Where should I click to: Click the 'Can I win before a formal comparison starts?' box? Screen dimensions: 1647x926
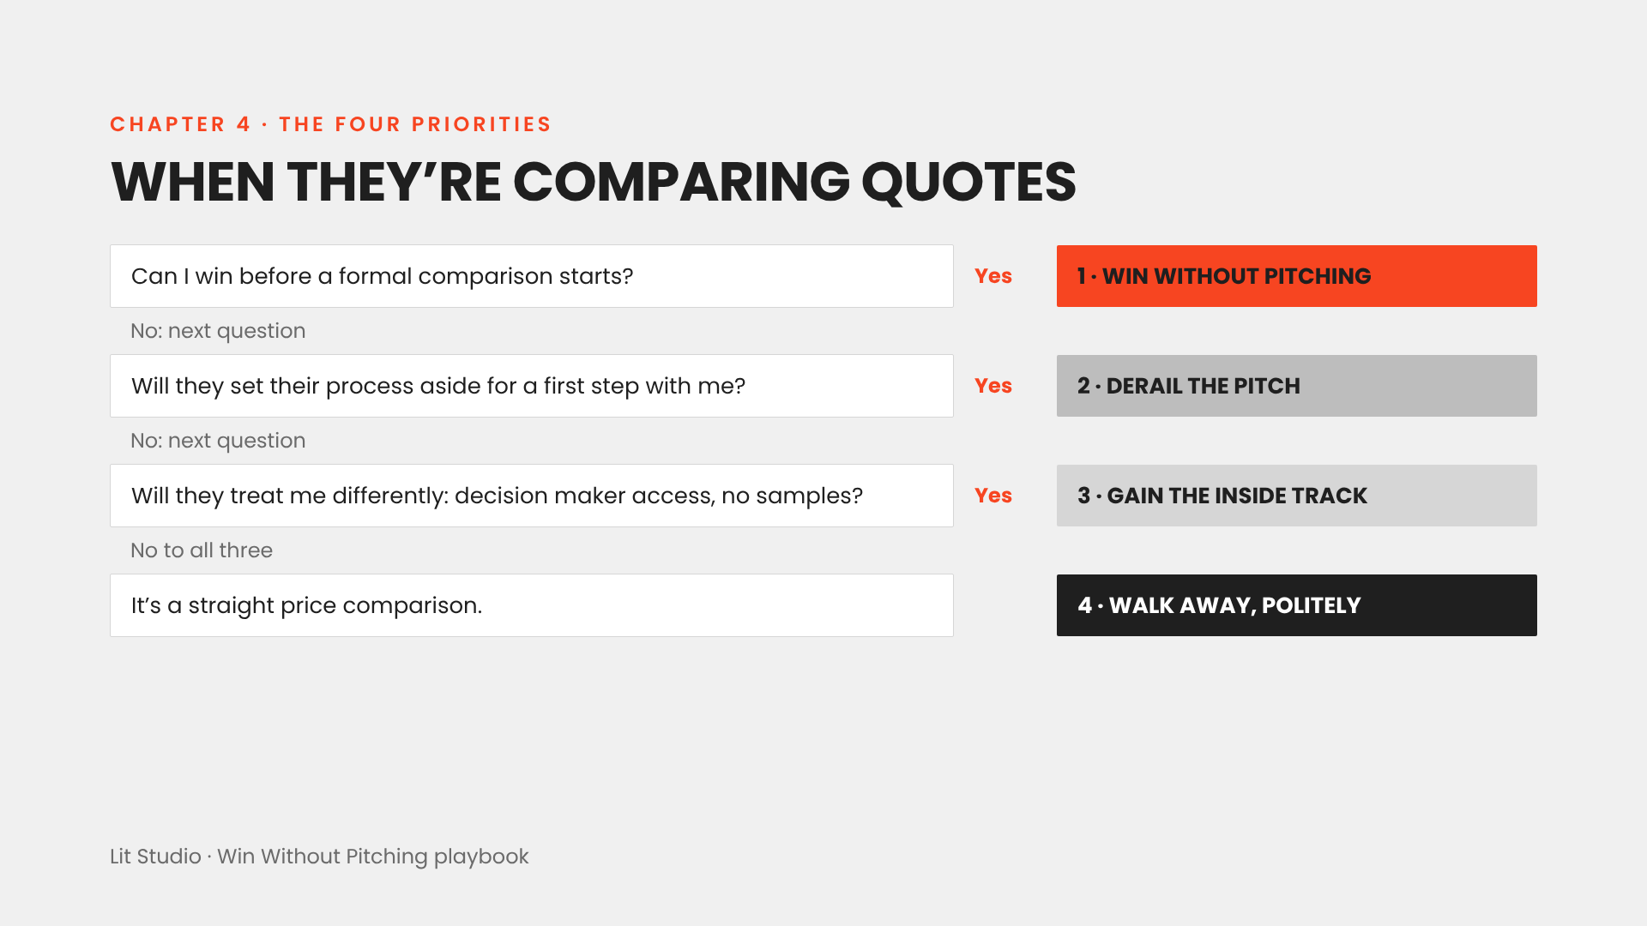click(532, 276)
